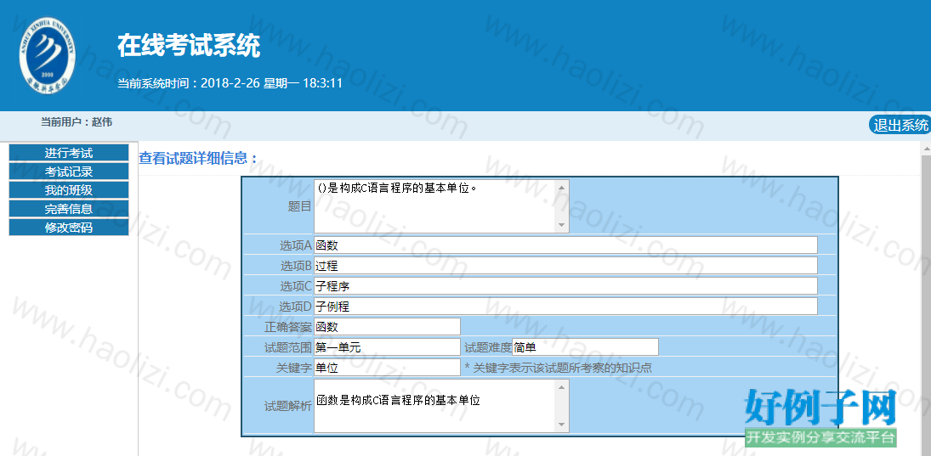
Task: Focus the 选项D field containing 子例程
Action: 565,306
